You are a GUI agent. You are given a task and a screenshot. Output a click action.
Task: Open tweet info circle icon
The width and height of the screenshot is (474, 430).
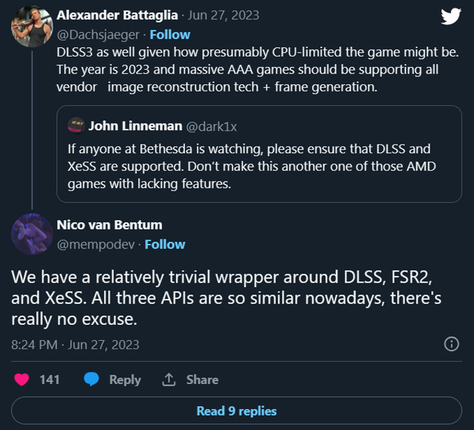pos(452,345)
